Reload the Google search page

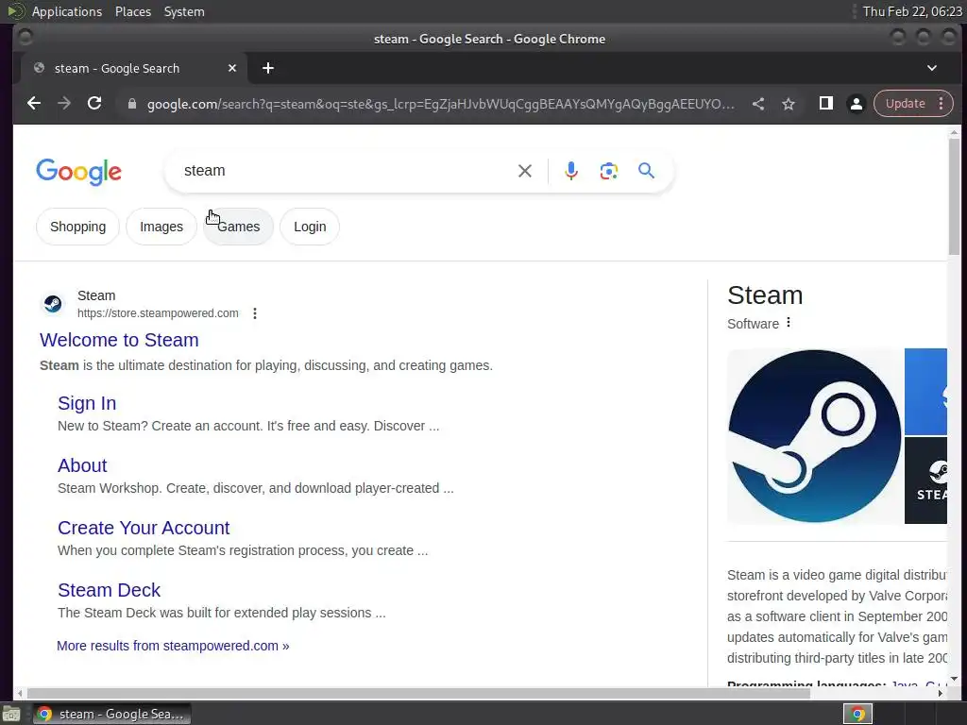coord(94,104)
